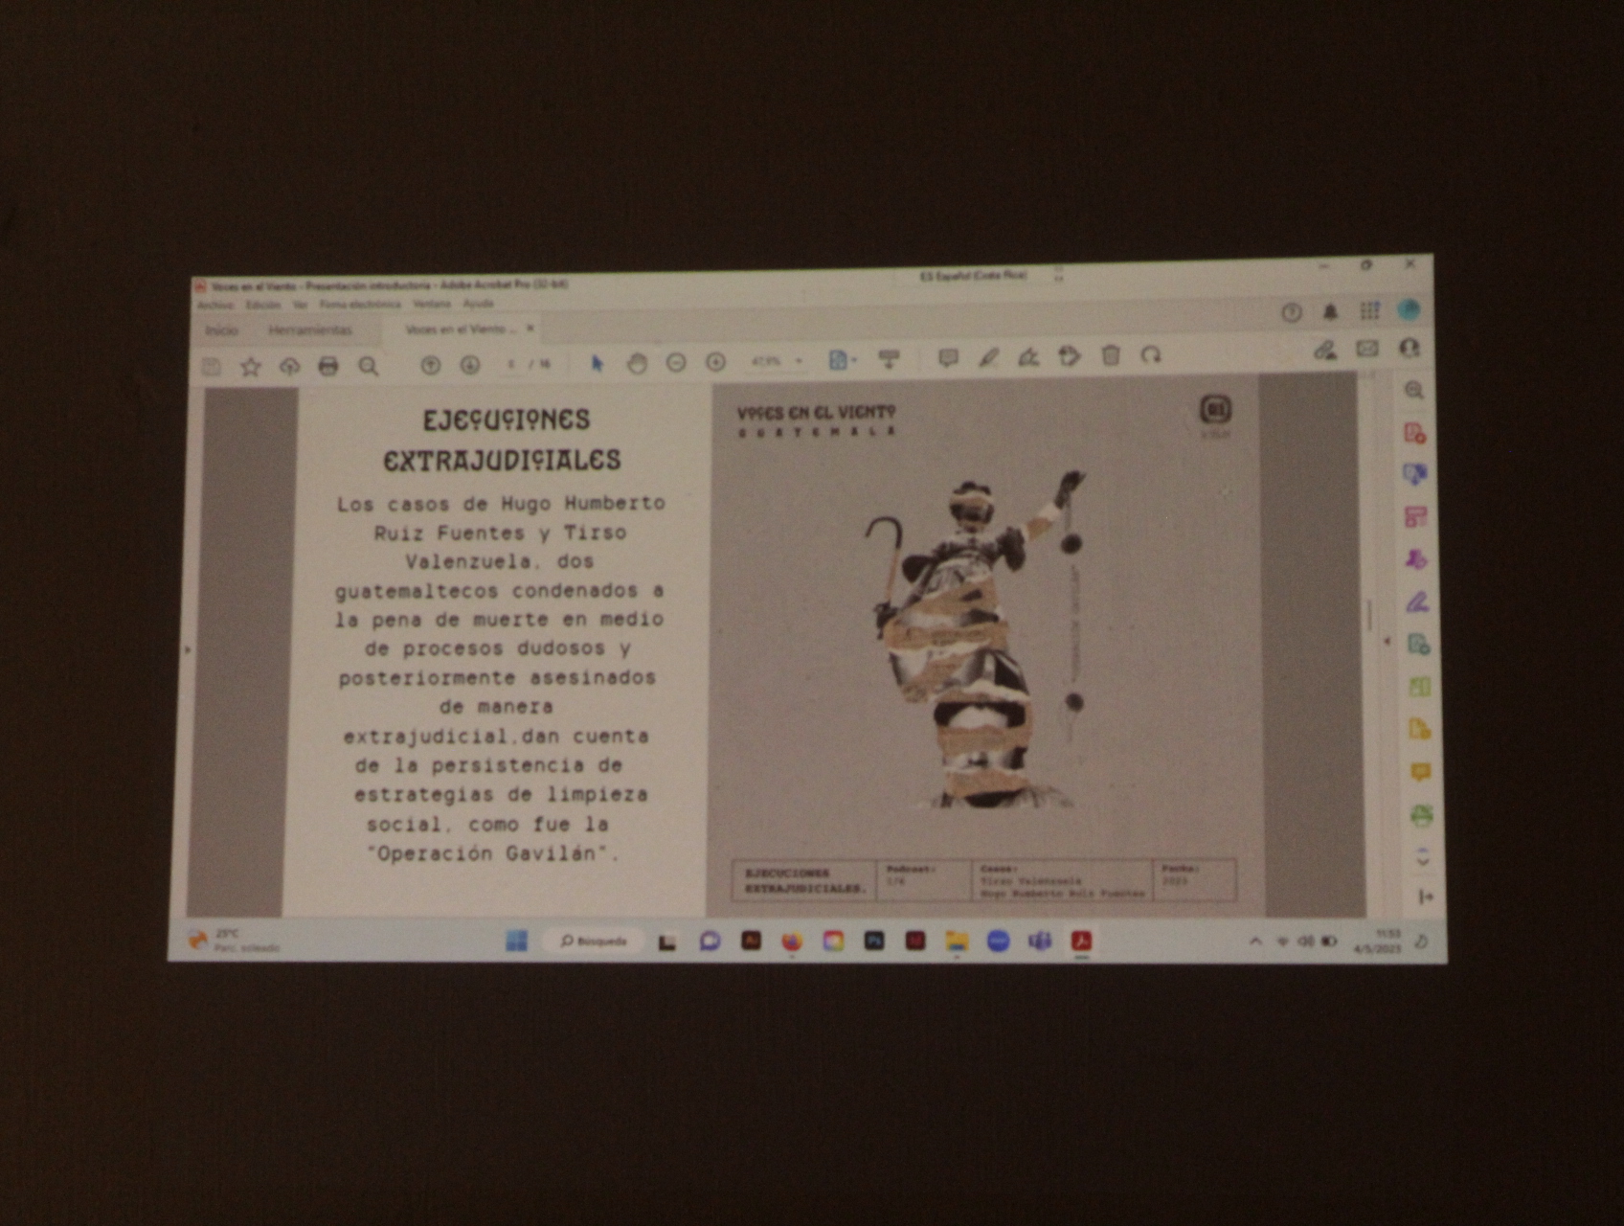1624x1226 pixels.
Task: Open the Windows Start button
Action: coord(516,941)
